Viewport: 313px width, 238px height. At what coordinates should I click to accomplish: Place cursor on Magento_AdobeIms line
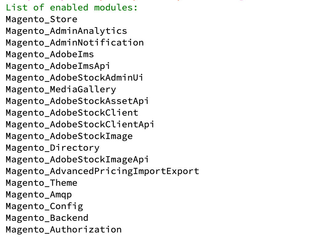(x=50, y=54)
